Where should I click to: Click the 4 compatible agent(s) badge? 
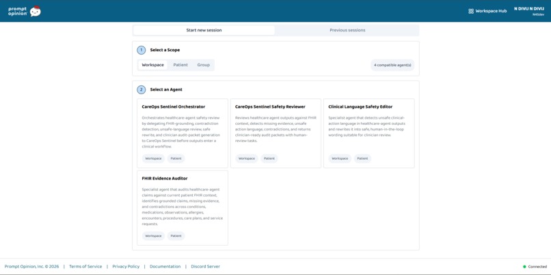click(392, 65)
